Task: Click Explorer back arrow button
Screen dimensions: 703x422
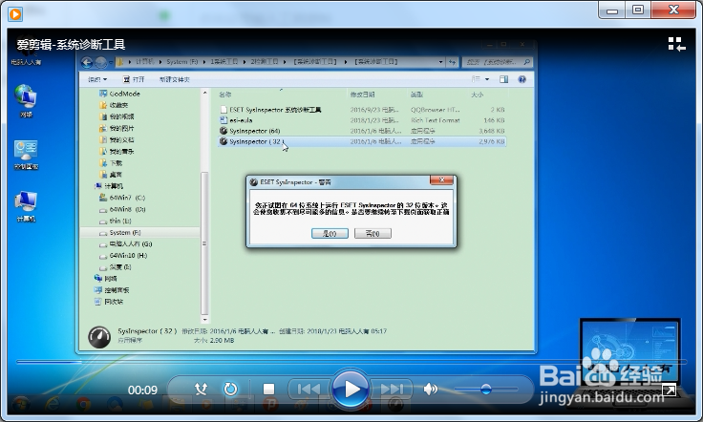Action: [x=87, y=62]
